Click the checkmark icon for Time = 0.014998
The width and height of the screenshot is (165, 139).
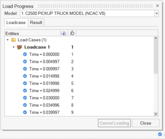[x=25, y=76]
